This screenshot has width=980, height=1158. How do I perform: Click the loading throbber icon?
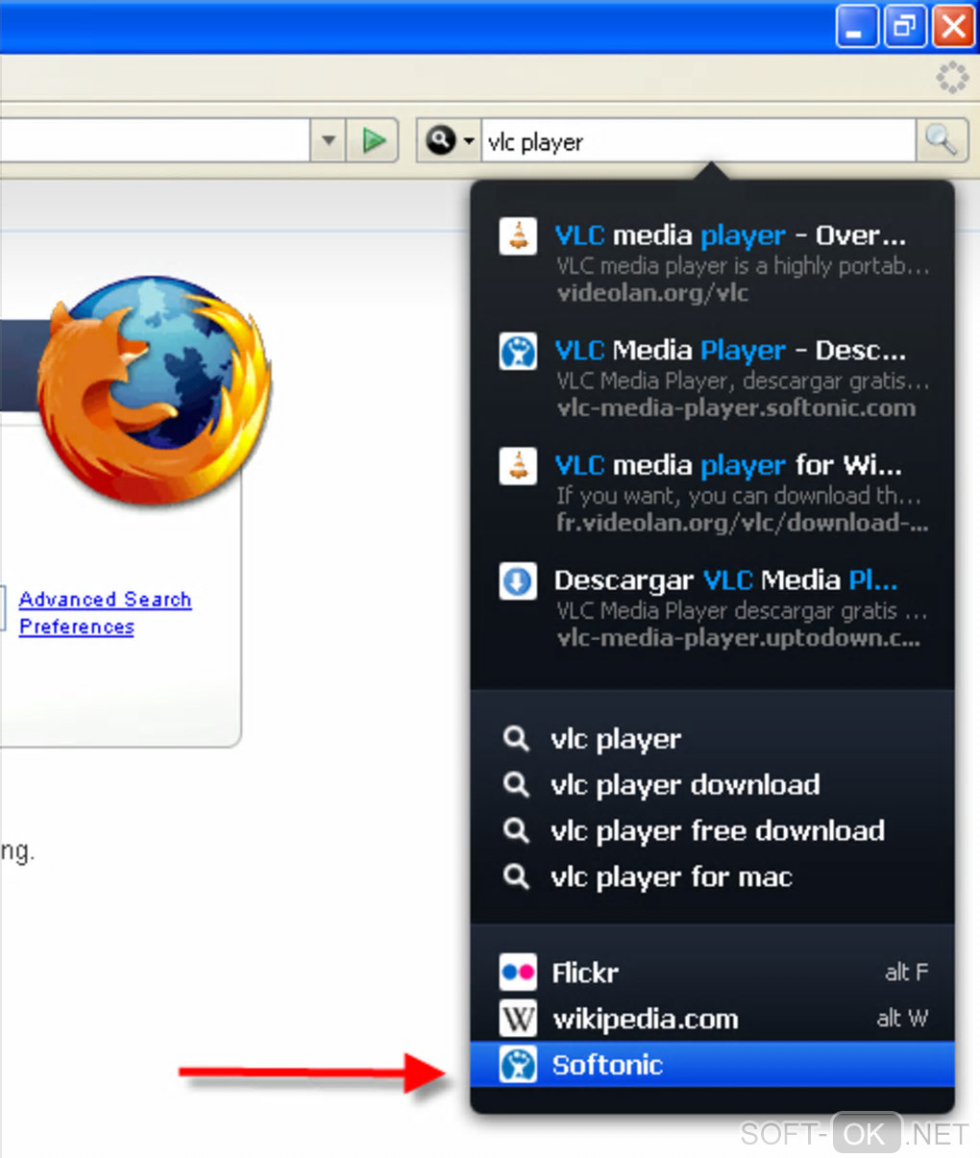click(x=952, y=78)
